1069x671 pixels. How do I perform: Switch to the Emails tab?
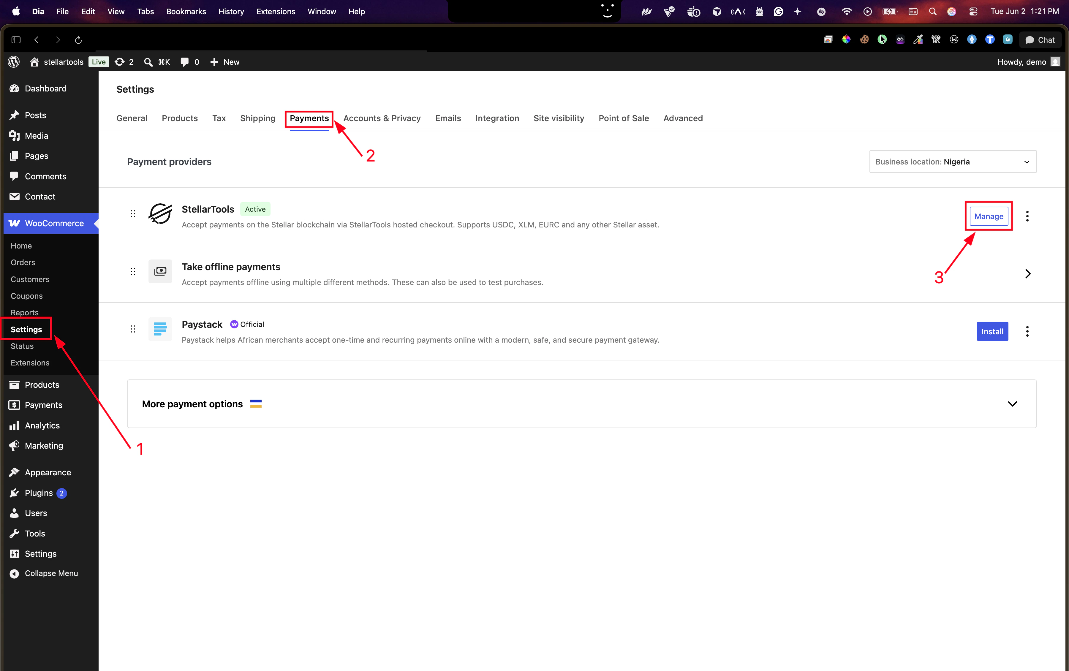click(448, 118)
